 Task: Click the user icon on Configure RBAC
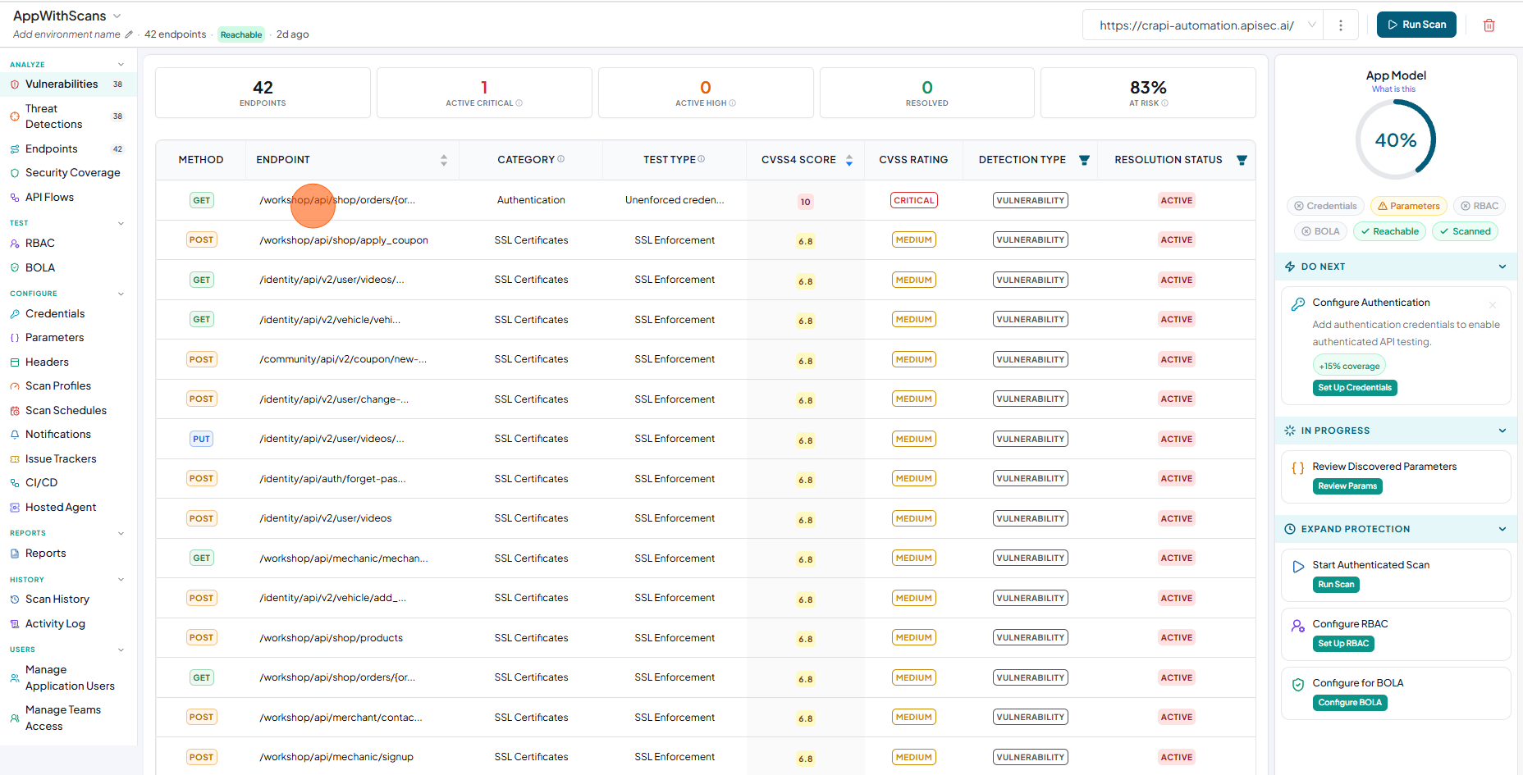(x=1298, y=626)
